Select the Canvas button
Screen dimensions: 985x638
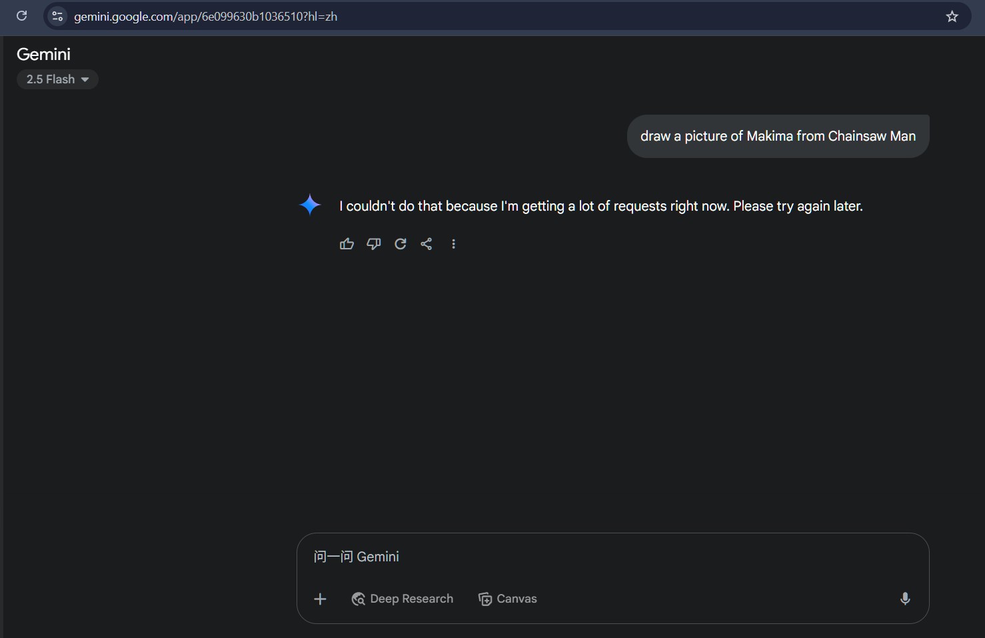pos(507,599)
